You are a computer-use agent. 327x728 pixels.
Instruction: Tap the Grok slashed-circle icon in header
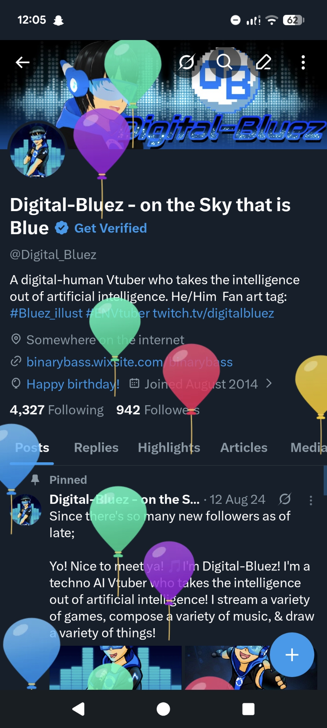click(x=187, y=62)
